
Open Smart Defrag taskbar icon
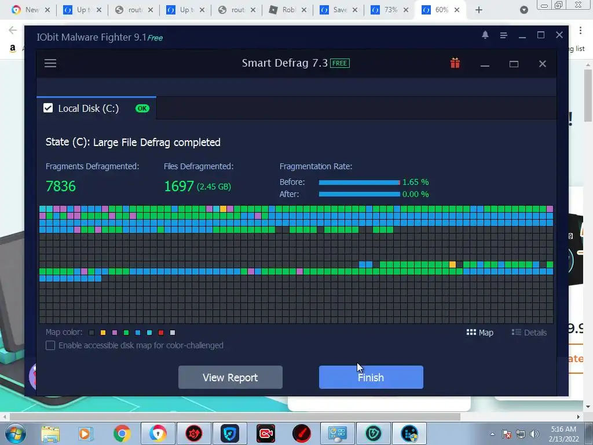(x=409, y=433)
